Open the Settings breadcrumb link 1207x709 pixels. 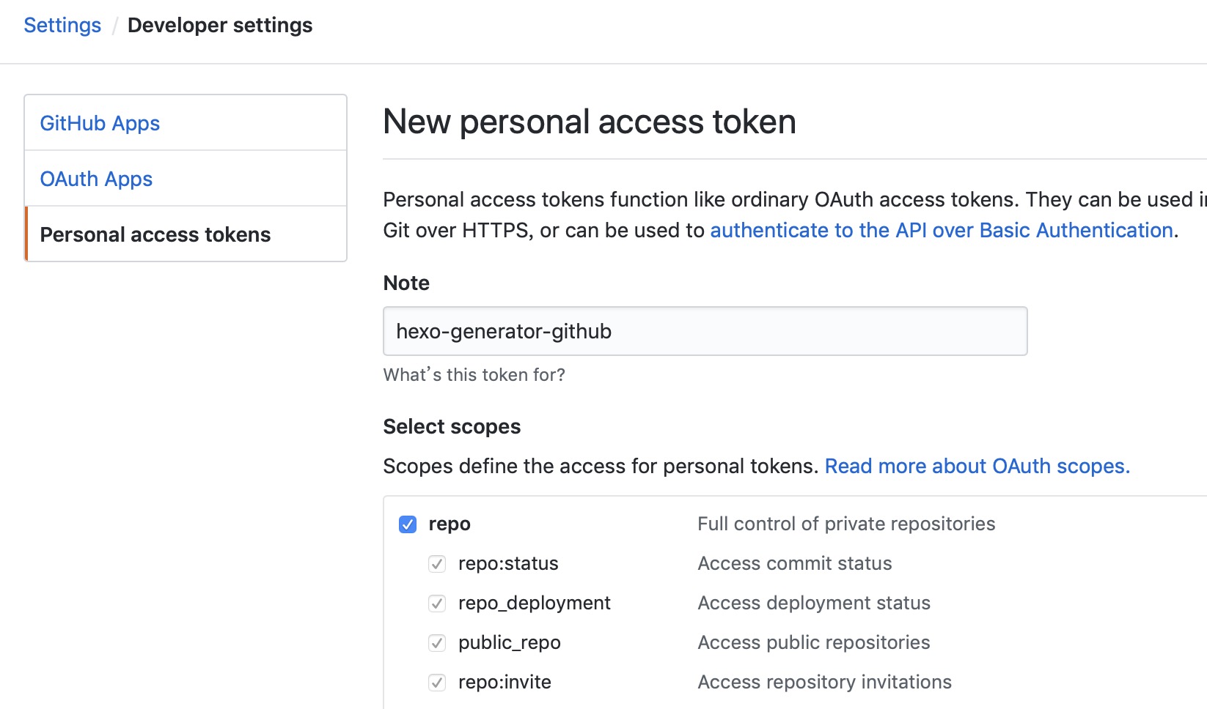point(62,26)
